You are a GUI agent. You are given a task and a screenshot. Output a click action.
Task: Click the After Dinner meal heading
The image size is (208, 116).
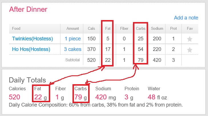point(28,9)
